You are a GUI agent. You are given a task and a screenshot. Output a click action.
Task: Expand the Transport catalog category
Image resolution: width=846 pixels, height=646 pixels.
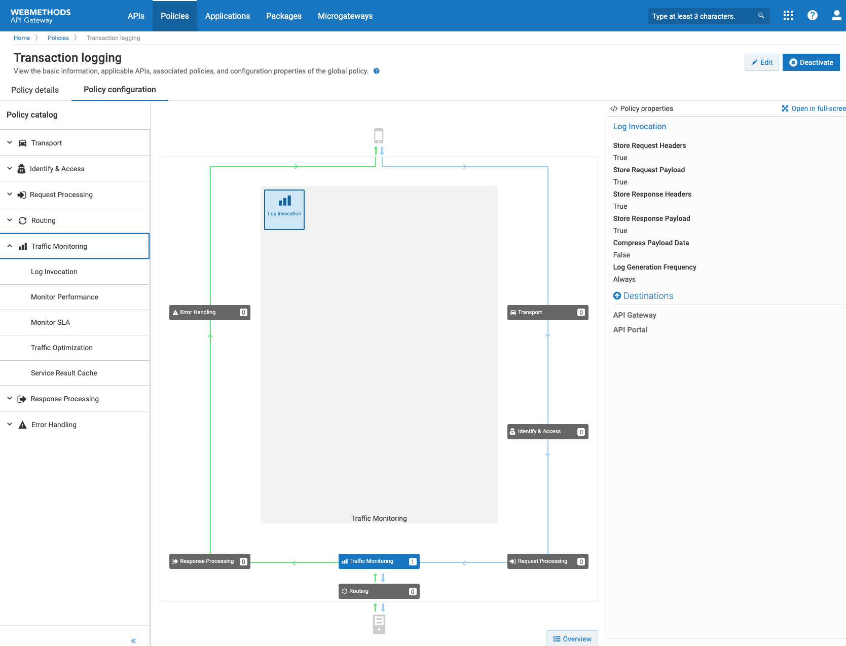click(x=10, y=143)
